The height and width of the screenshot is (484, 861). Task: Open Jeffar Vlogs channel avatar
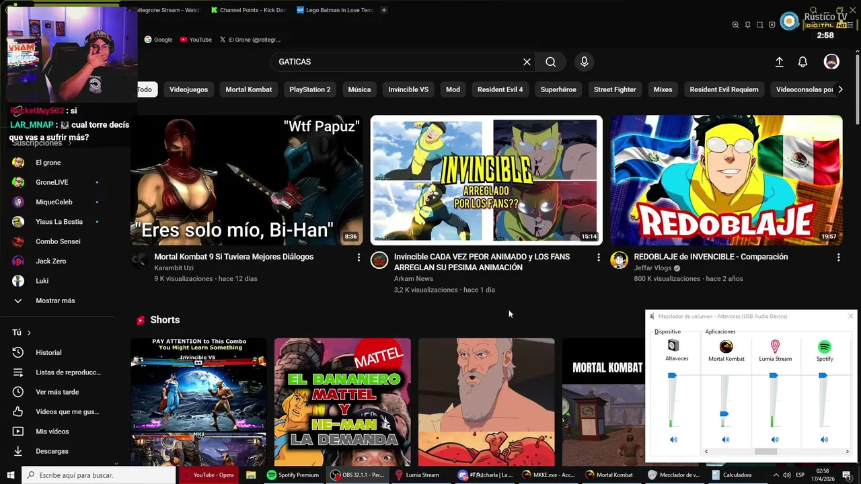(619, 260)
